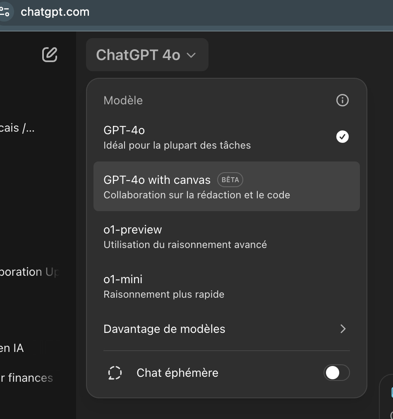Select GPT-4o with canvas
The image size is (393, 419).
(227, 186)
